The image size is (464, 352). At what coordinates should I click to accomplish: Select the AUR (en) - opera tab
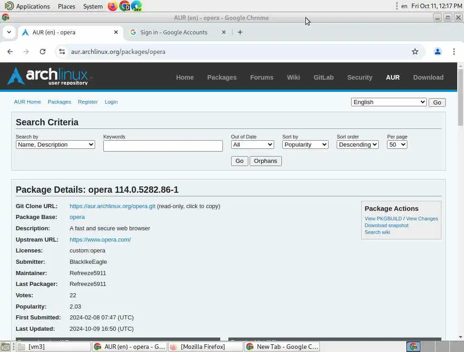point(71,32)
